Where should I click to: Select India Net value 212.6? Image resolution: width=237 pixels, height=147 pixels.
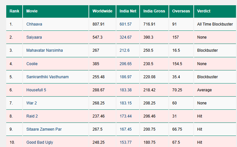click(125, 50)
